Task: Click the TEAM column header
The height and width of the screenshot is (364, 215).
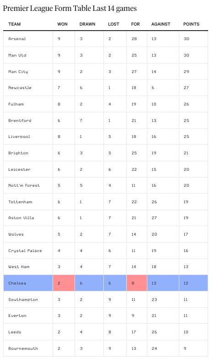Action: pyautogui.click(x=15, y=24)
